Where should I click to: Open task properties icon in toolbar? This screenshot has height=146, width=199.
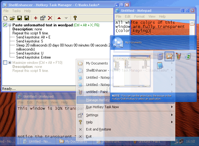click(43, 18)
